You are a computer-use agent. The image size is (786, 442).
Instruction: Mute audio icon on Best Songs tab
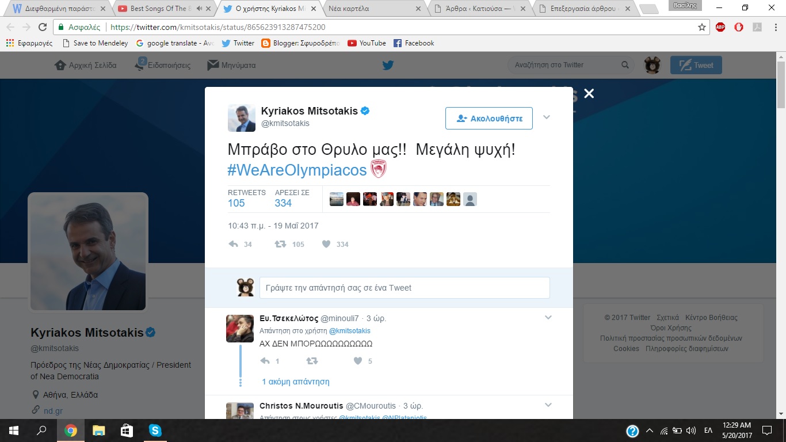click(x=199, y=9)
